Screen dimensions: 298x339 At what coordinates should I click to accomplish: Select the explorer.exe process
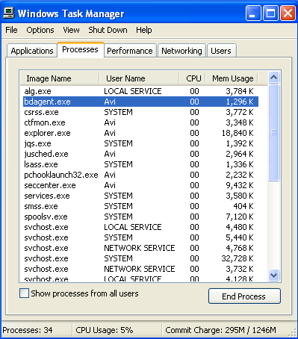tap(140, 133)
